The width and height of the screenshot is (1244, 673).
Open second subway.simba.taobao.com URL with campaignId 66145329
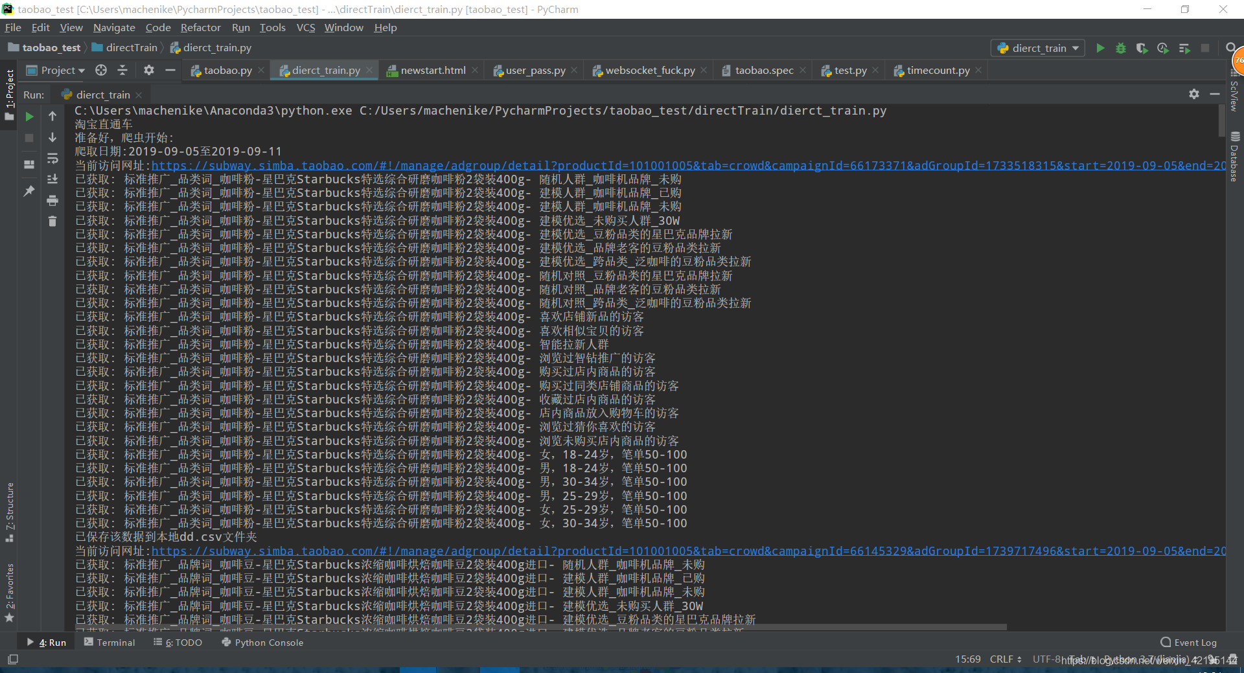pyautogui.click(x=688, y=551)
